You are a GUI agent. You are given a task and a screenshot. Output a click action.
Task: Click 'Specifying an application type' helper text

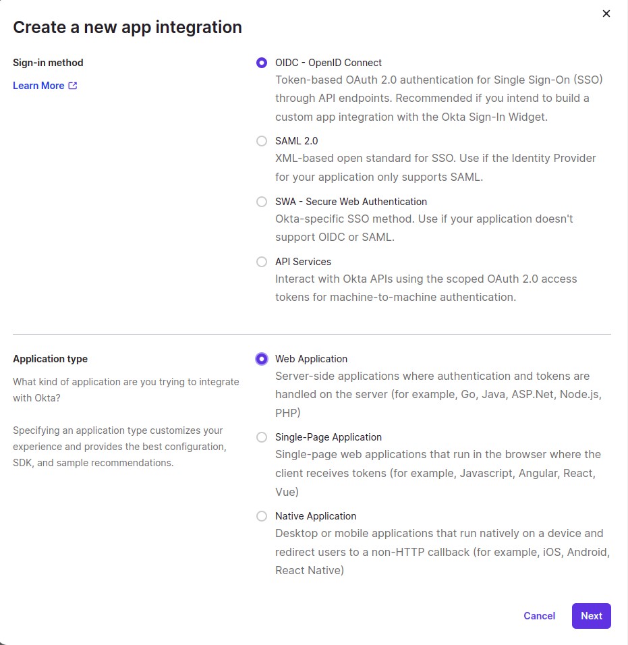tap(119, 447)
